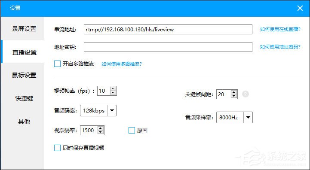Click the 视频帧率 value field showing 10

pyautogui.click(x=104, y=91)
